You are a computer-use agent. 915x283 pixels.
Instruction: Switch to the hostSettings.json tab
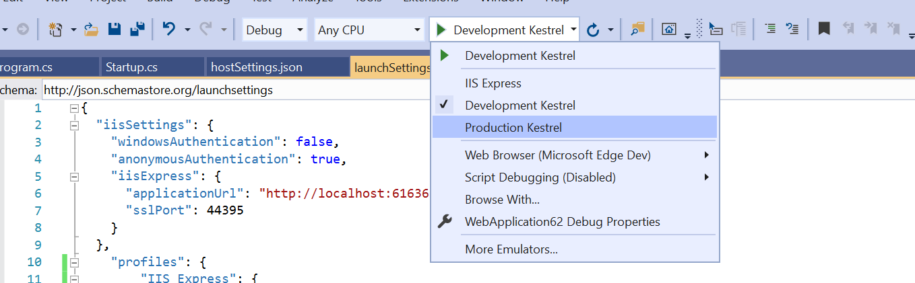276,67
